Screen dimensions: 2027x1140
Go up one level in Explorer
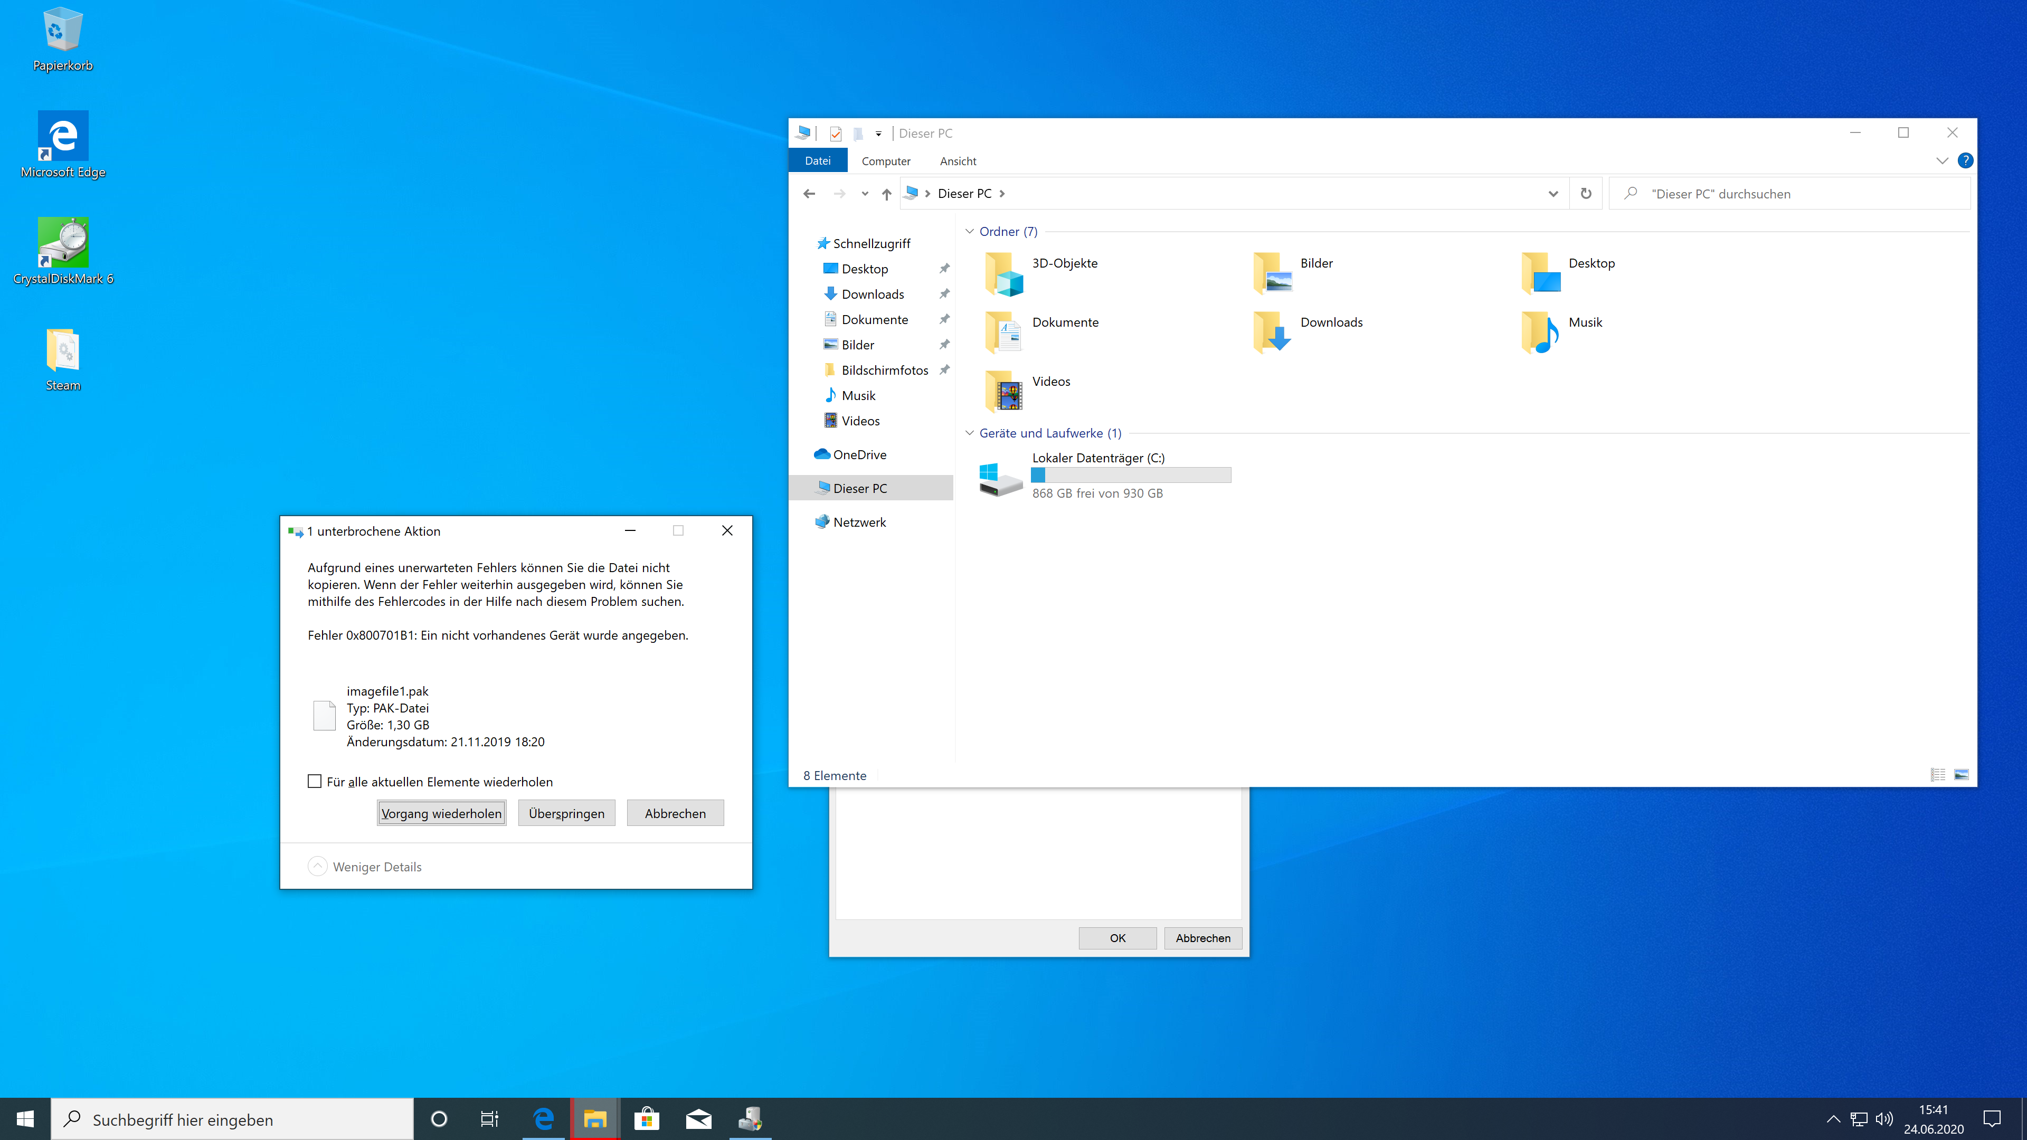[887, 194]
